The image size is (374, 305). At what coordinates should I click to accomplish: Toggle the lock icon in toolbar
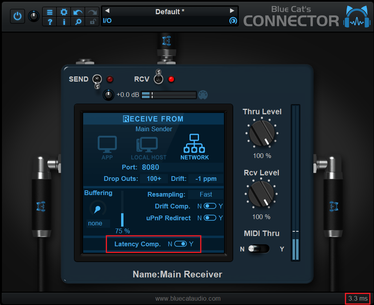pos(92,22)
